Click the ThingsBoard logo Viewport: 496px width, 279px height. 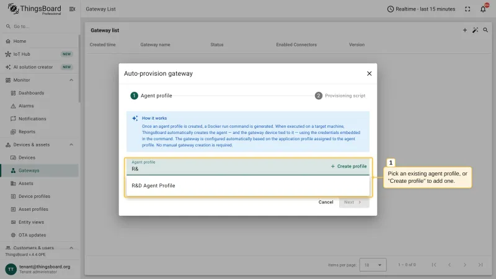point(35,9)
